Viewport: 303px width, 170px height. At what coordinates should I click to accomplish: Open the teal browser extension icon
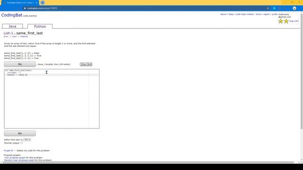[274, 8]
